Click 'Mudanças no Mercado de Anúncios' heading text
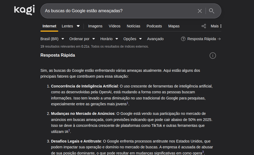Screen dimensions: 254x155 click(x=83, y=114)
